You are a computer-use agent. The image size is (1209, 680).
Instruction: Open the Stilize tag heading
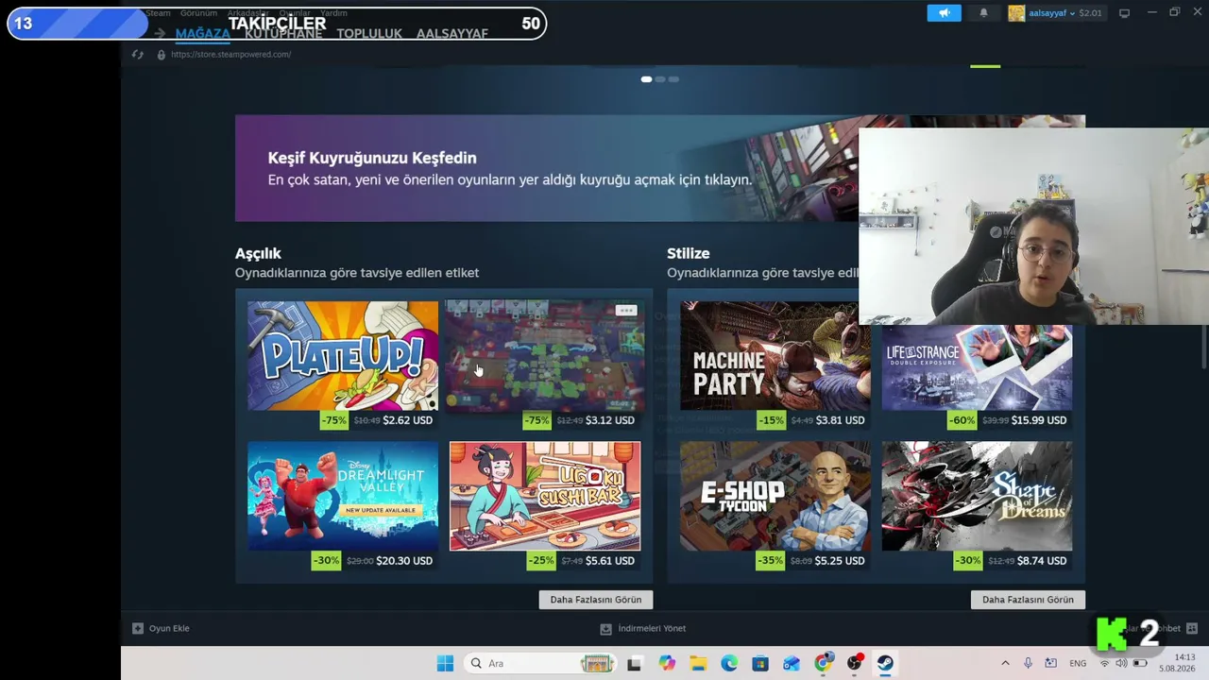[x=688, y=253]
